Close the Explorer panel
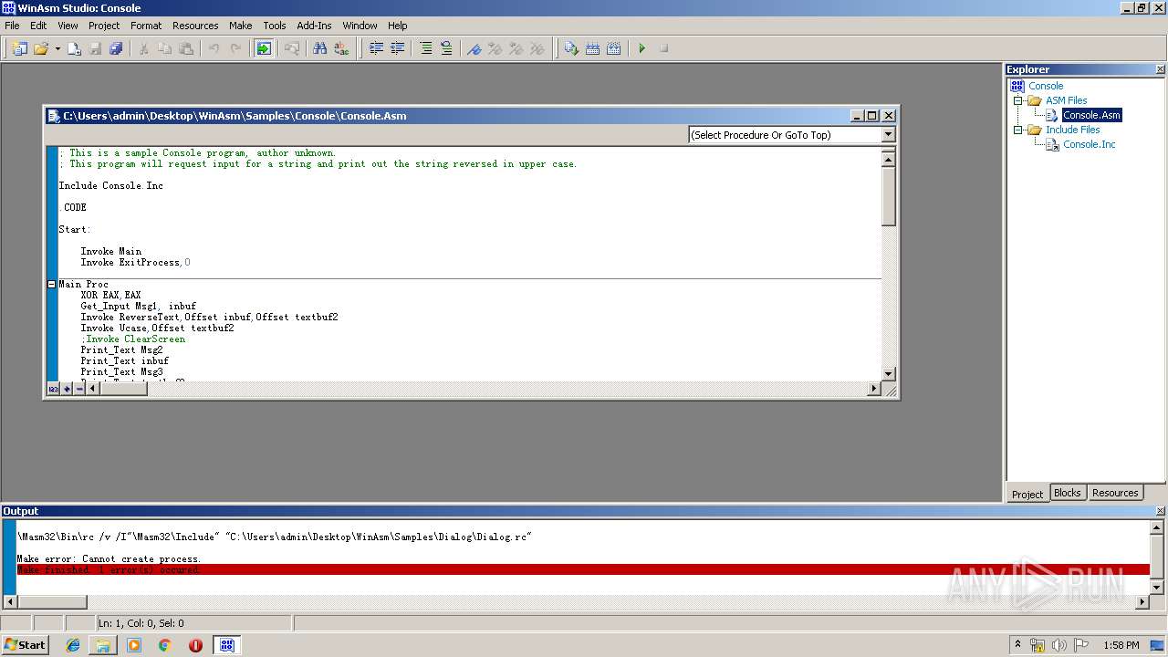This screenshot has height=657, width=1168. coord(1160,69)
